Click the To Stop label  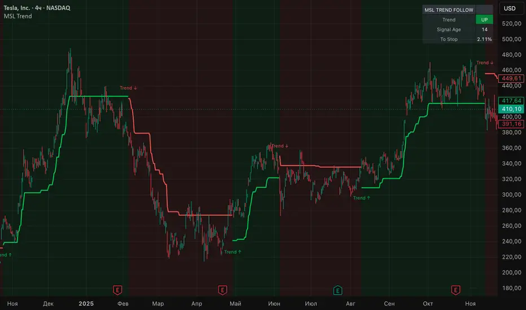[x=449, y=39]
